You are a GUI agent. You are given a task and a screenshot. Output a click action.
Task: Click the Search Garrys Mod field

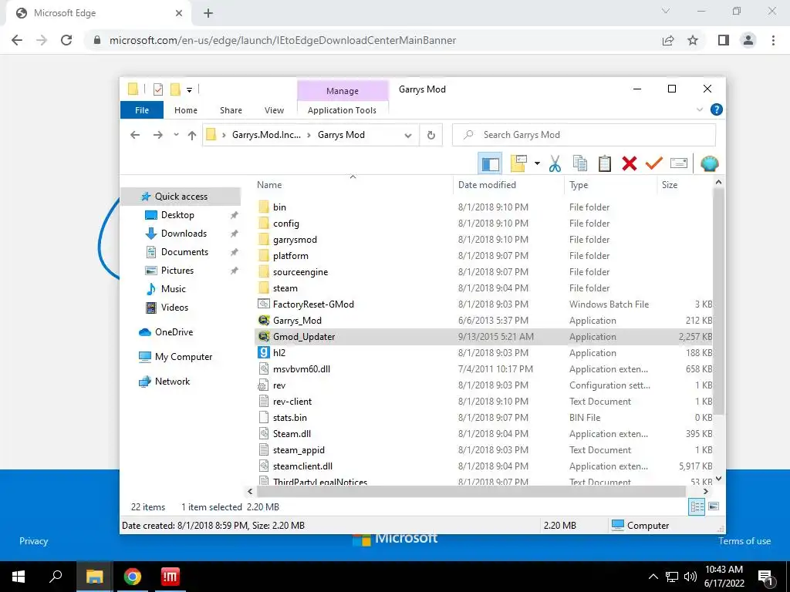[x=584, y=135]
